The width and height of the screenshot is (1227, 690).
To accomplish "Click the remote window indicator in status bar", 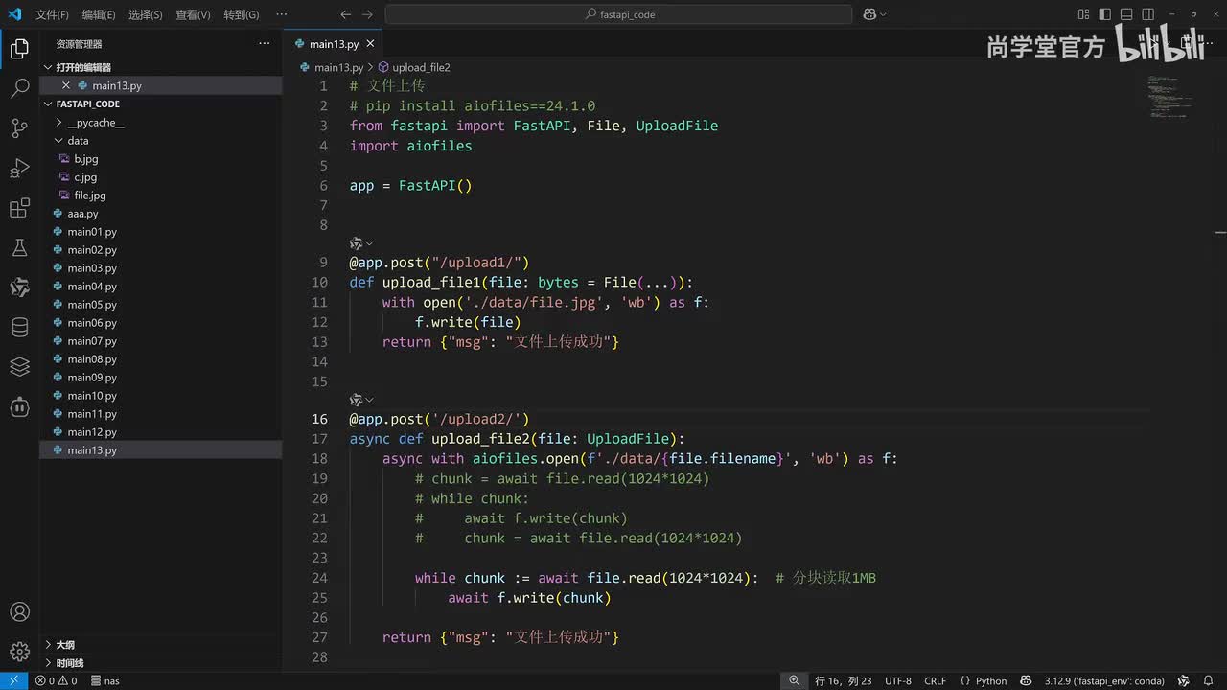I will click(x=13, y=680).
